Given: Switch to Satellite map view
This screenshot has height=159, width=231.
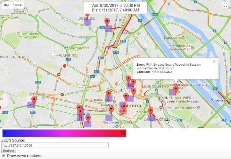Looking at the screenshot, I should coord(18,5).
